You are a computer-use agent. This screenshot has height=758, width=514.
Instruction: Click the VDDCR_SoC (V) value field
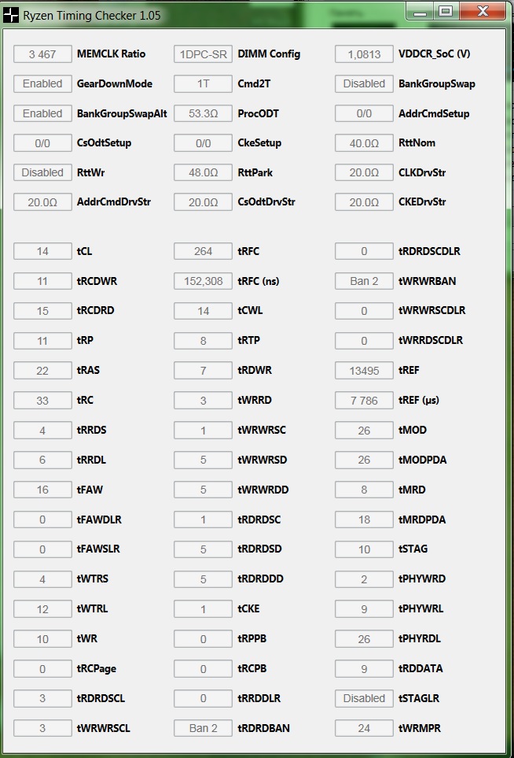(364, 54)
